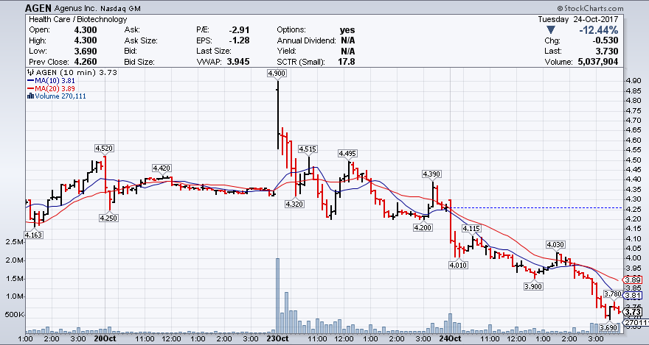Click the 4.390 price callout label
Image resolution: width=649 pixels, height=345 pixels.
click(431, 174)
